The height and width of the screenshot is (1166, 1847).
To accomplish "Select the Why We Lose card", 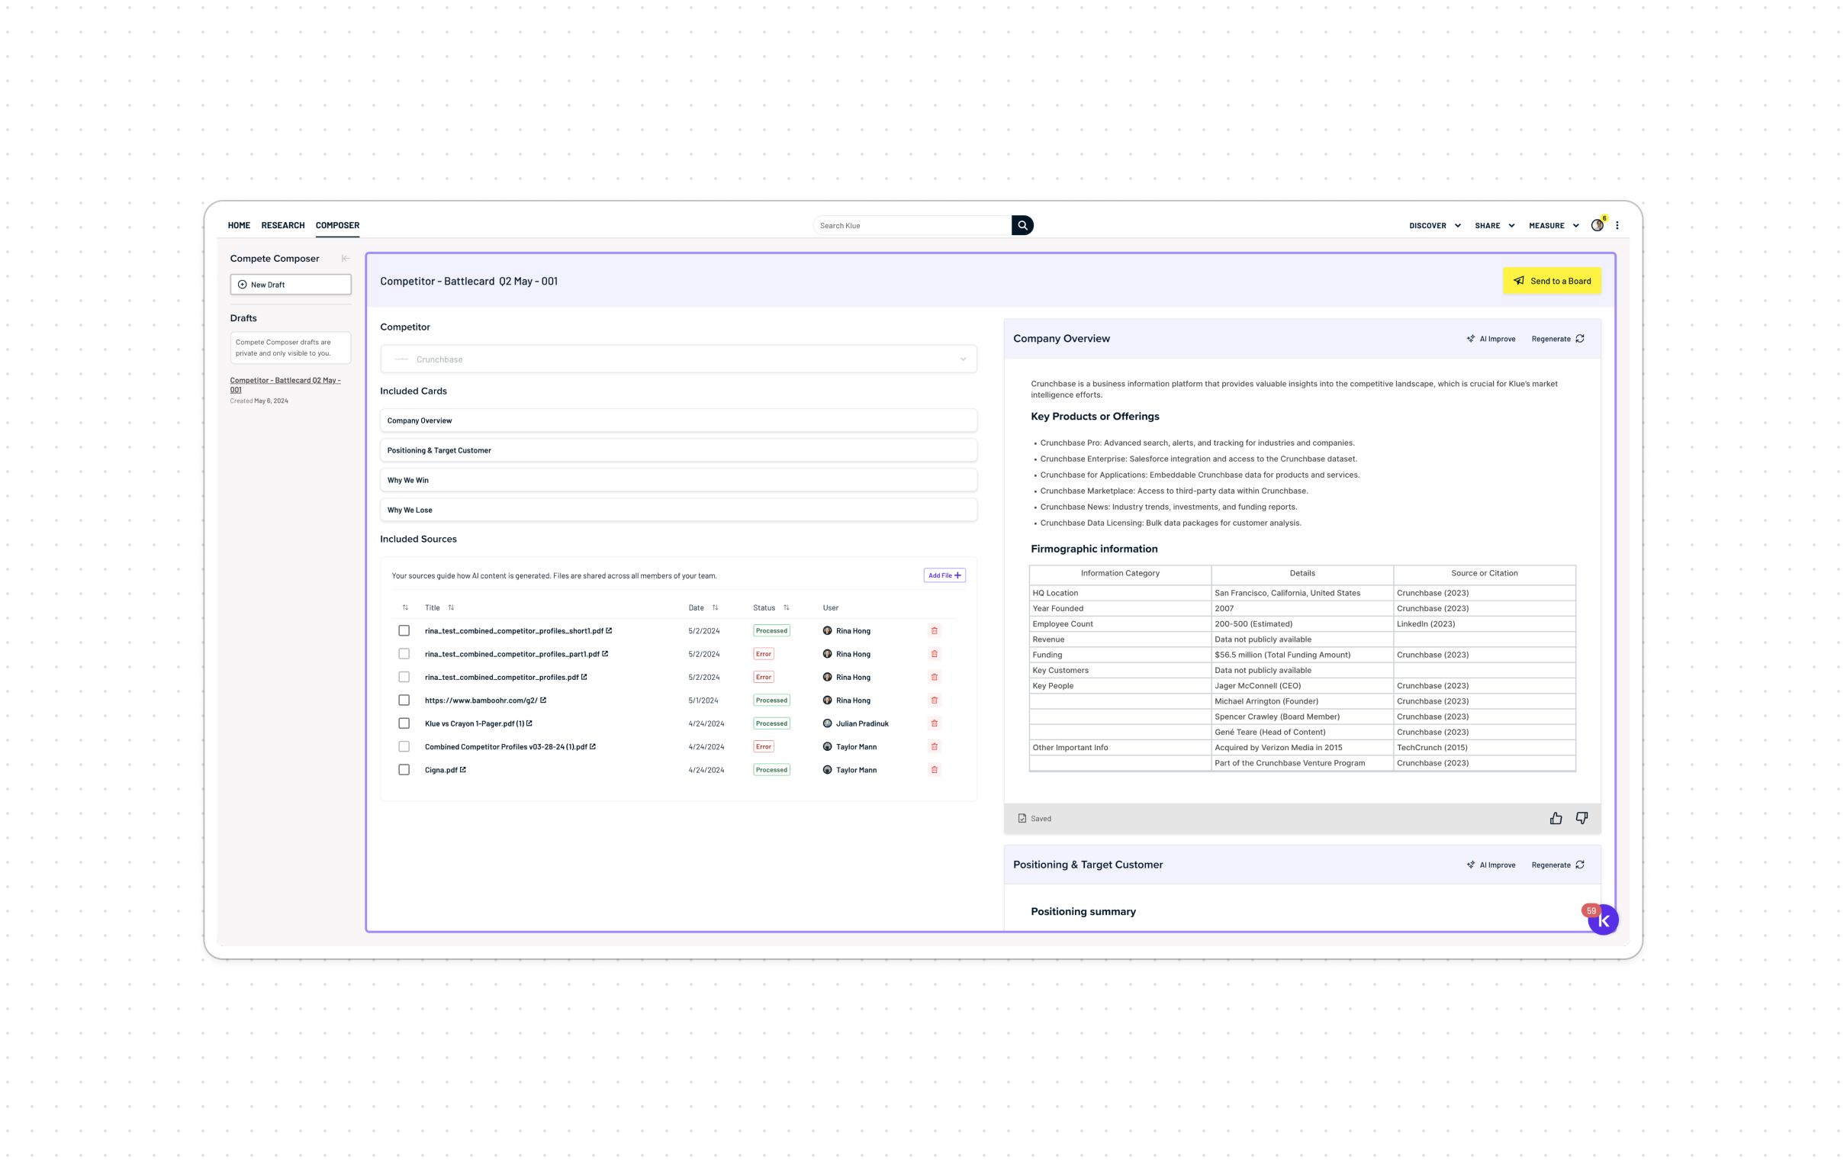I will click(x=679, y=510).
